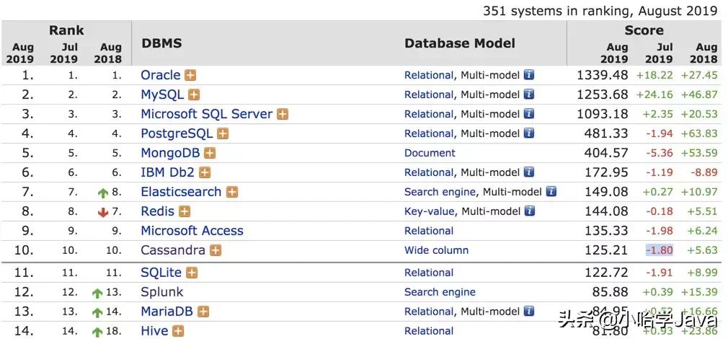Click the plus icon next to Oracle
728x339 pixels.
(190, 75)
